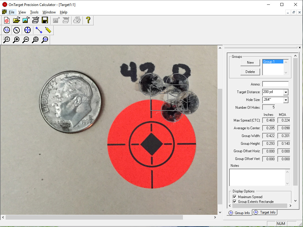Click the image area's horizontal scrollbar thumb
This screenshot has height=227, width=303.
94,217
